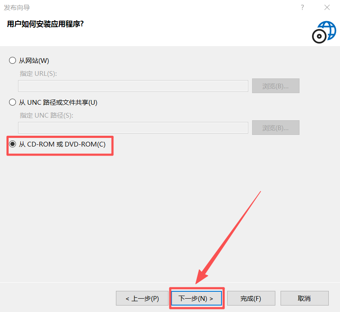Cancel the wizard with 取消
Viewport: 340px width, 312px height.
click(x=304, y=298)
